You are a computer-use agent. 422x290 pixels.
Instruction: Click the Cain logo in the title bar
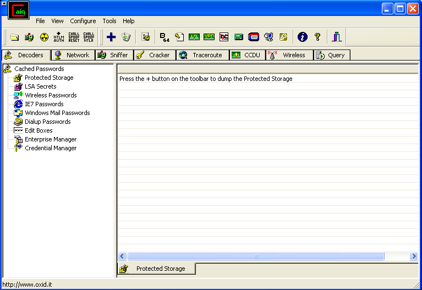[x=19, y=10]
